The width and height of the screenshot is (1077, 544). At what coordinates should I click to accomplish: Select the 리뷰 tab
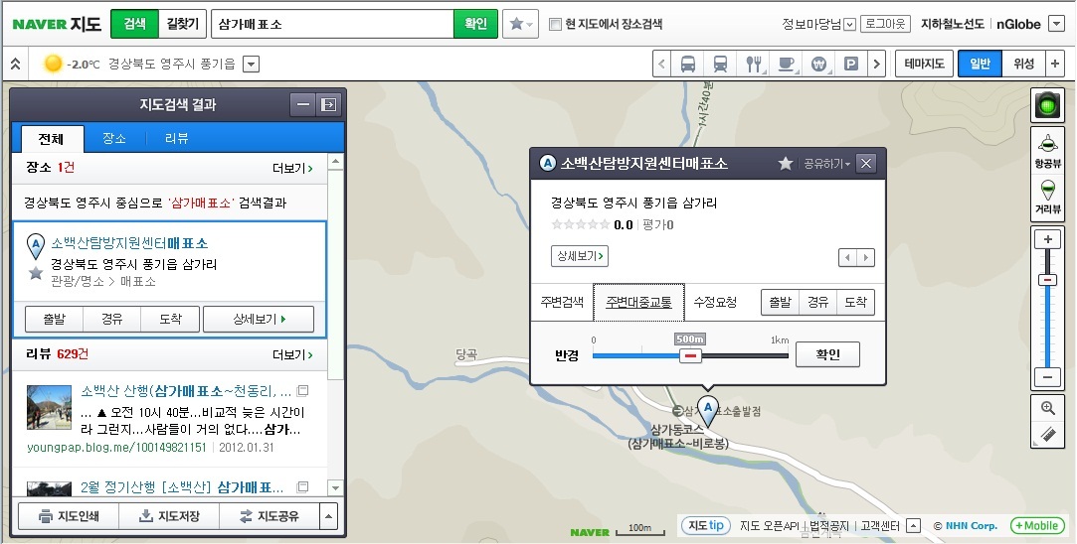coord(177,138)
